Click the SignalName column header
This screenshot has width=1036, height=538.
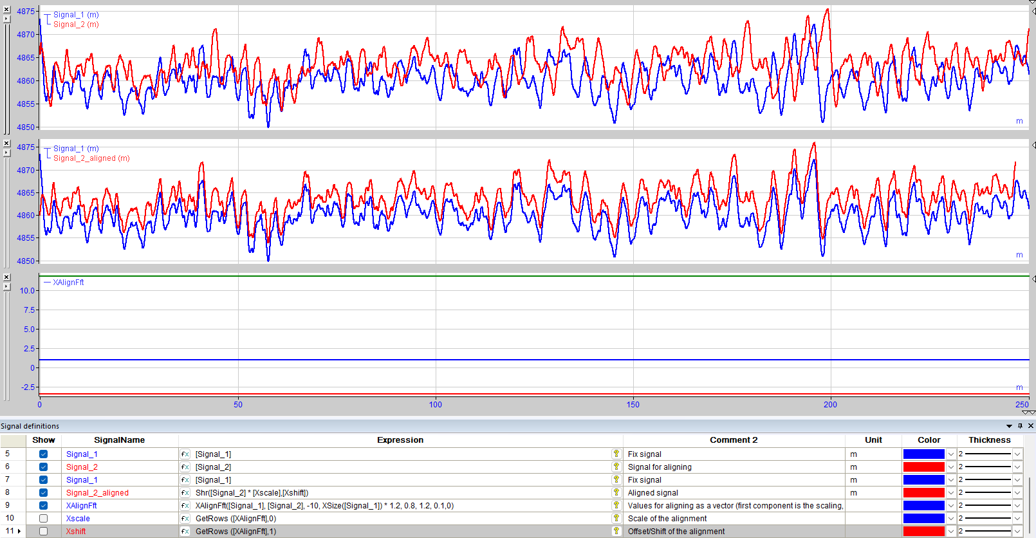(119, 440)
